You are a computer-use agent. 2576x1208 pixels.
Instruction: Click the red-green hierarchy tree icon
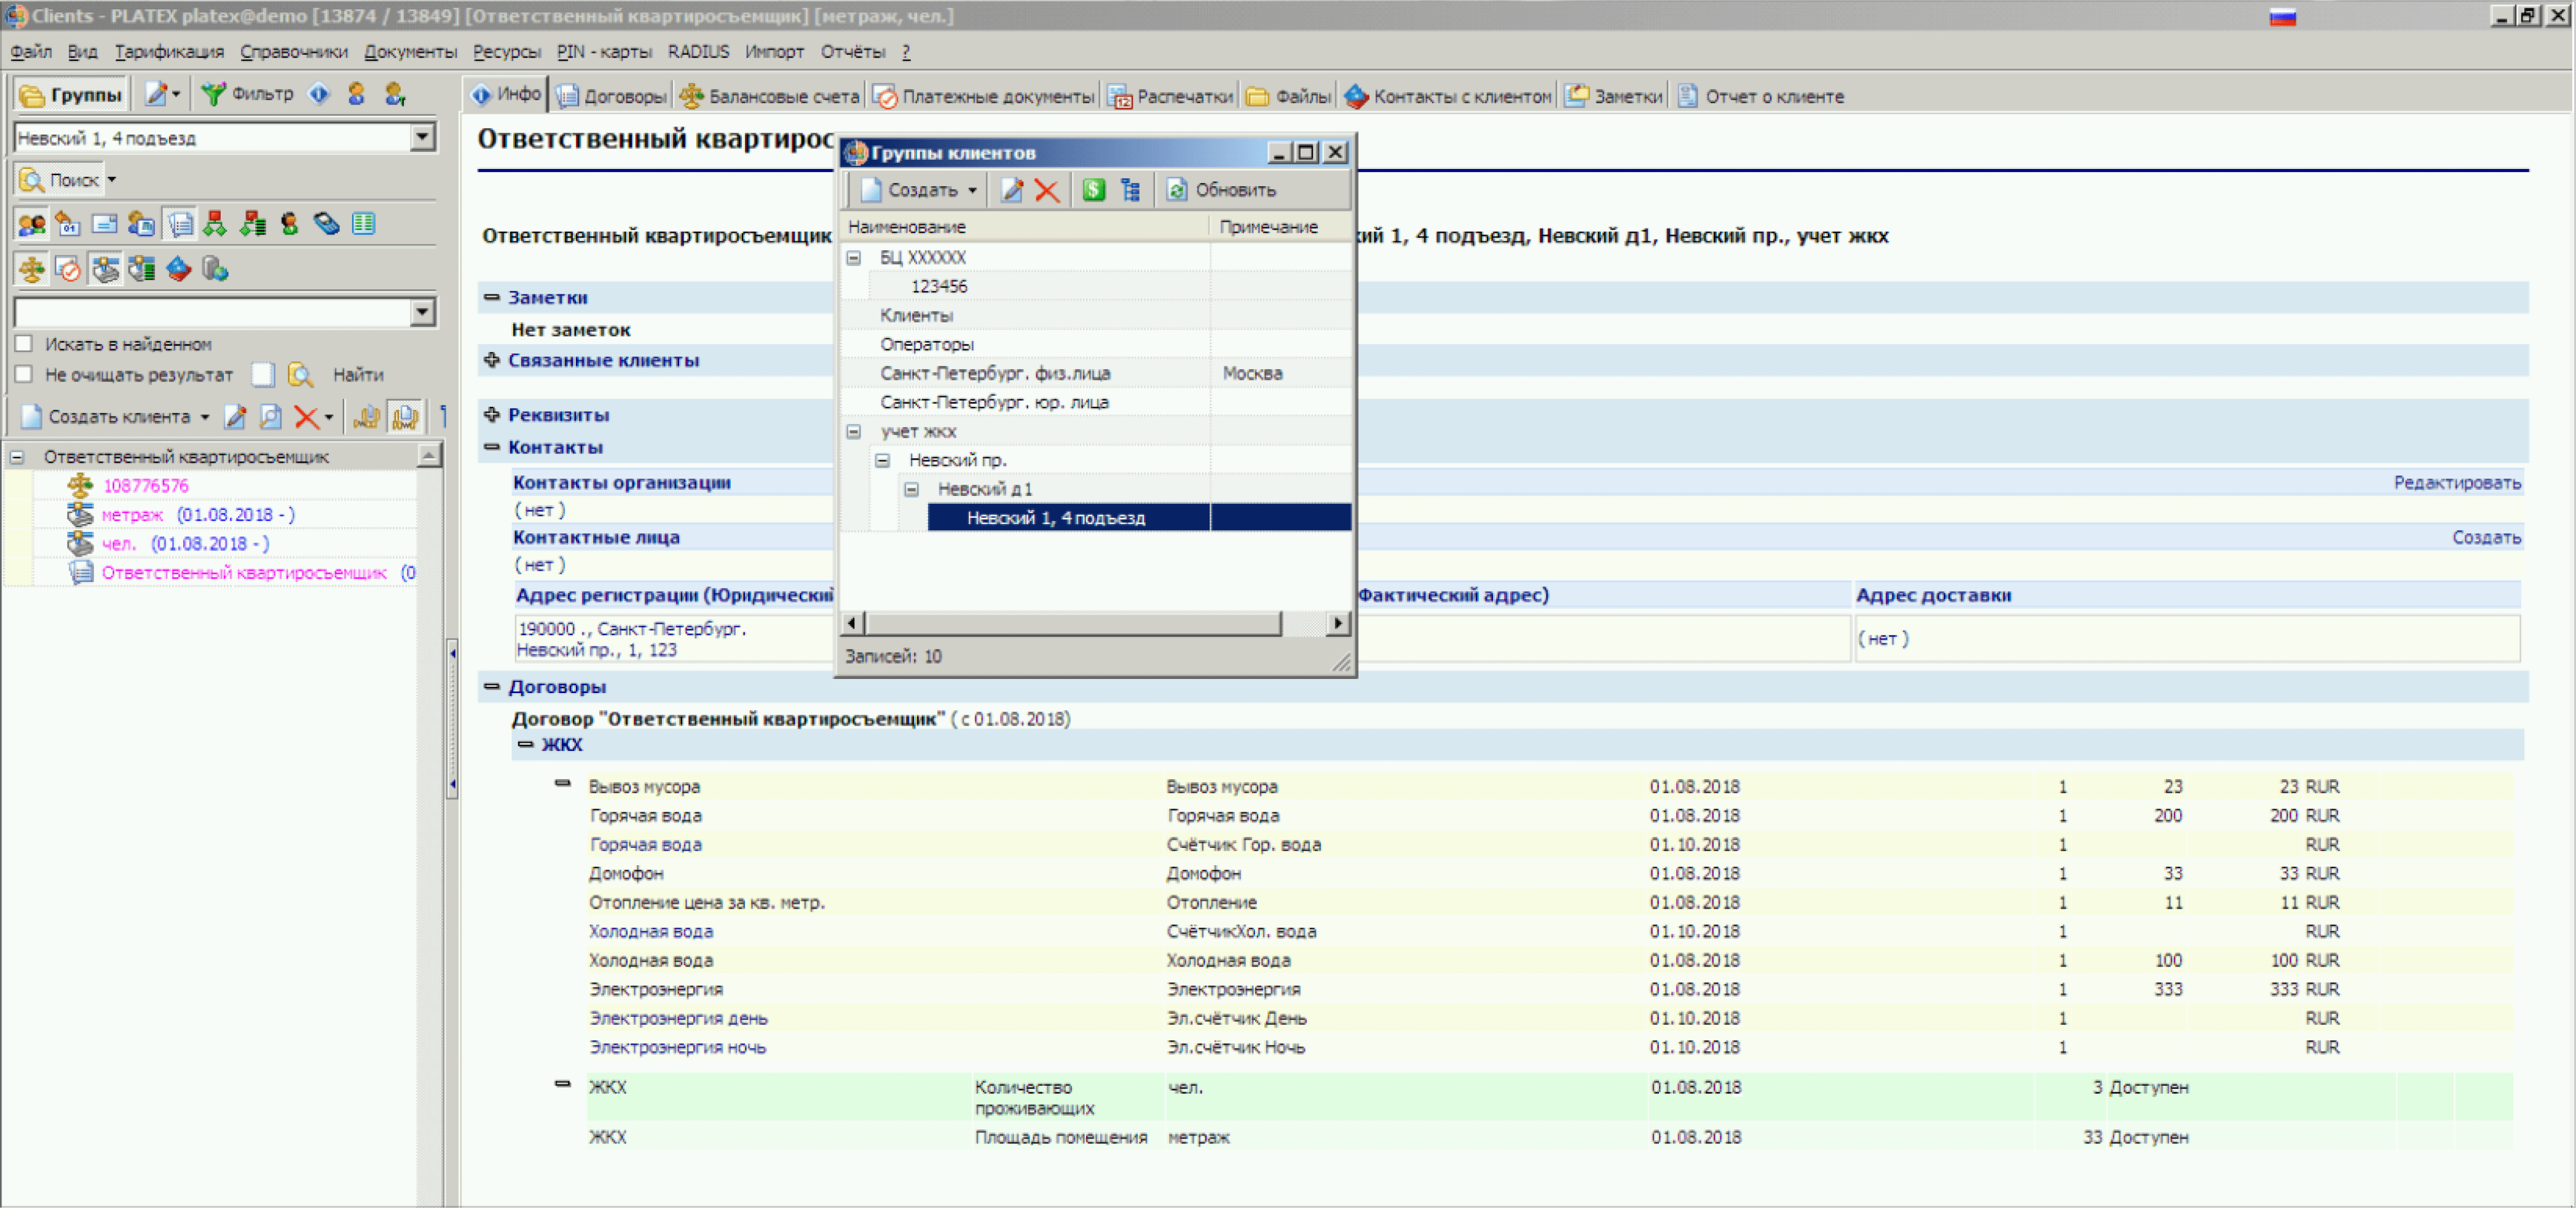click(216, 224)
